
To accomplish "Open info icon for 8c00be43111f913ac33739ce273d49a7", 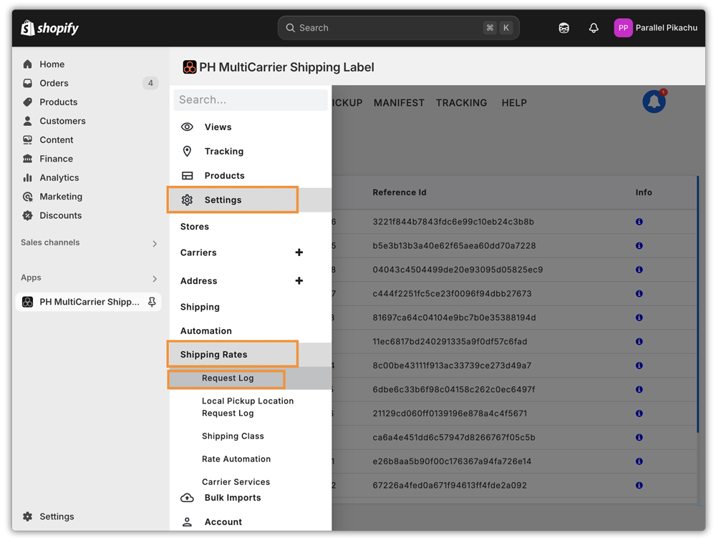I will coord(639,365).
